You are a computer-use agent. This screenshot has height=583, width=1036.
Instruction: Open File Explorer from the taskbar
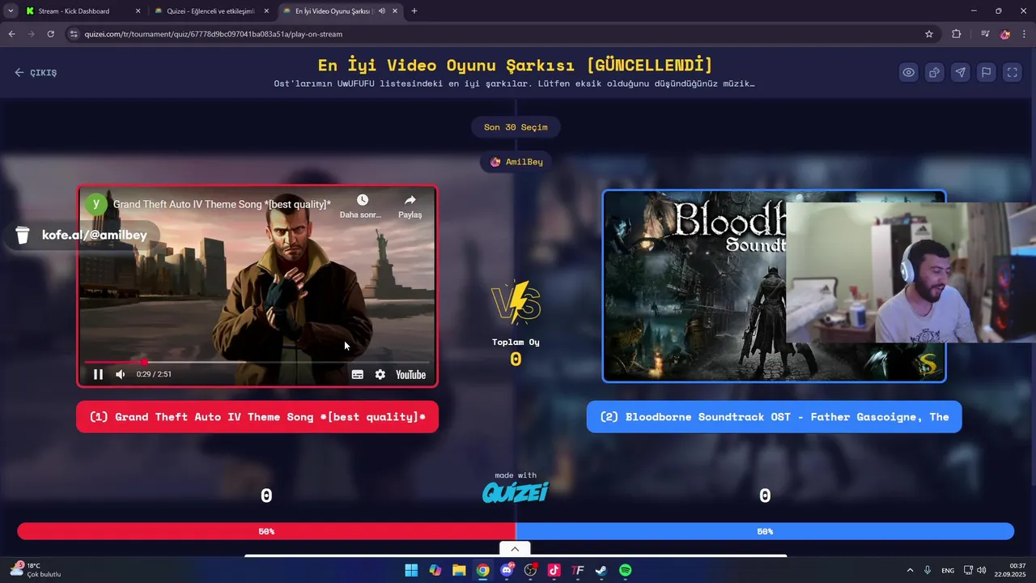[x=459, y=570]
